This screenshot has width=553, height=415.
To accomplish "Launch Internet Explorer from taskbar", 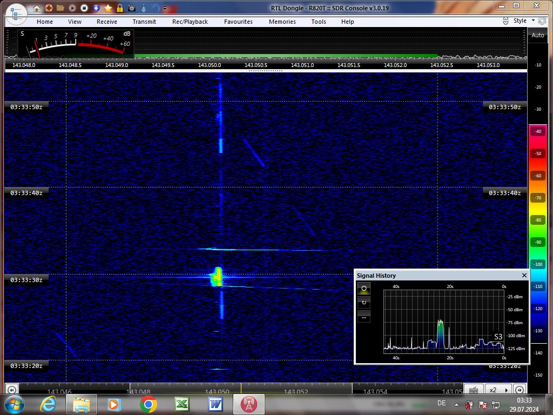I will click(49, 404).
